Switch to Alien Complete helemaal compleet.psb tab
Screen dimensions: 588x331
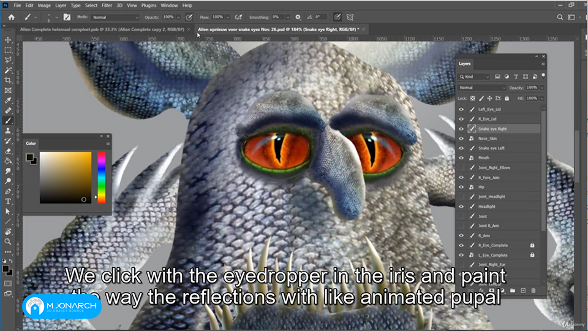(102, 29)
